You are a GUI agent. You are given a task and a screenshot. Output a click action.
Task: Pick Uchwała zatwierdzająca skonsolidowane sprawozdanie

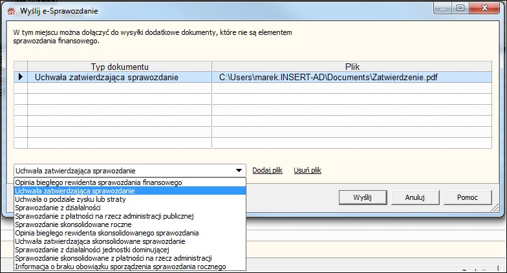click(130, 241)
